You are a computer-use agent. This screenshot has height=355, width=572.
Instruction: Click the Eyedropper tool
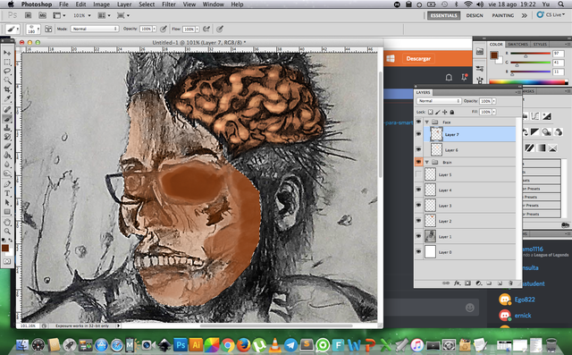(x=7, y=99)
